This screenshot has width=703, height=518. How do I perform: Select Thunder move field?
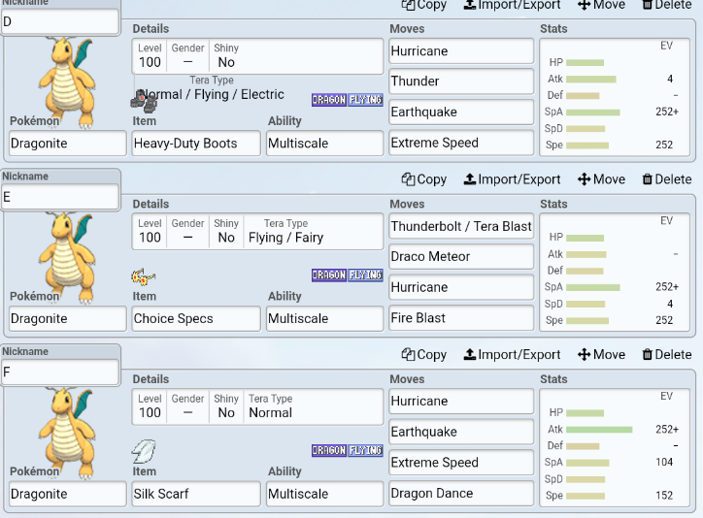click(x=461, y=81)
